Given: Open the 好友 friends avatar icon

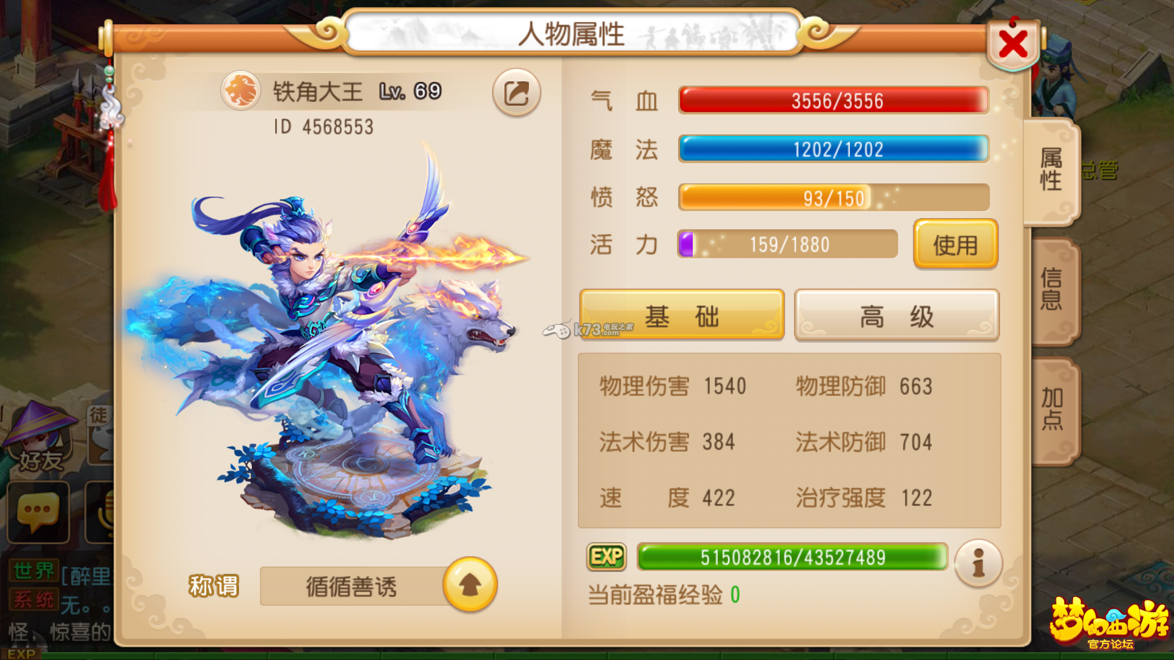Looking at the screenshot, I should 40,437.
